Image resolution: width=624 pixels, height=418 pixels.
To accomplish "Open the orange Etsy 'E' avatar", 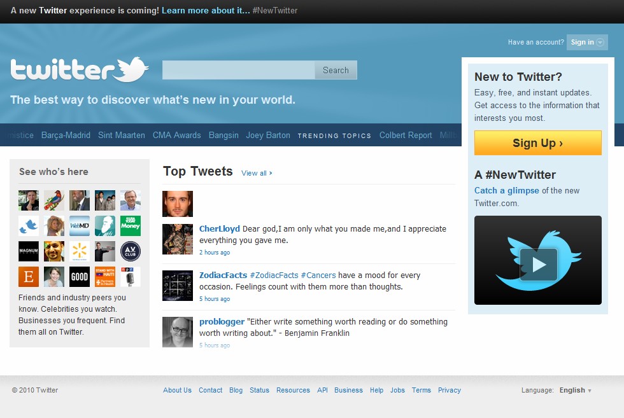I will 29,276.
